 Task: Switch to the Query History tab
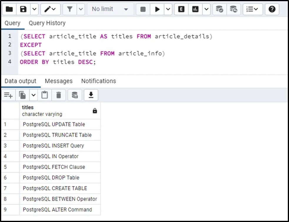pos(47,23)
